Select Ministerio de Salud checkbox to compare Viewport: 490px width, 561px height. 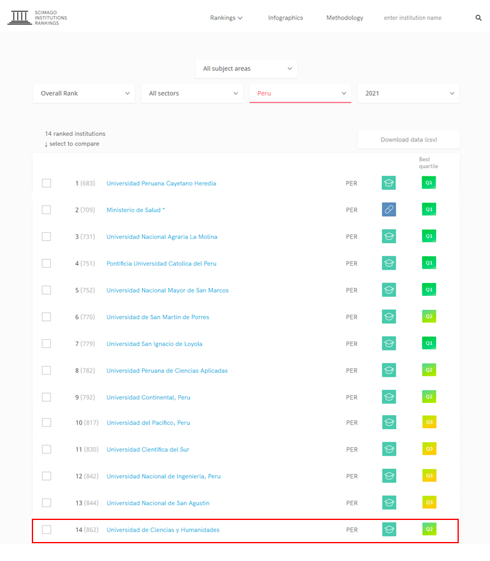(x=46, y=210)
